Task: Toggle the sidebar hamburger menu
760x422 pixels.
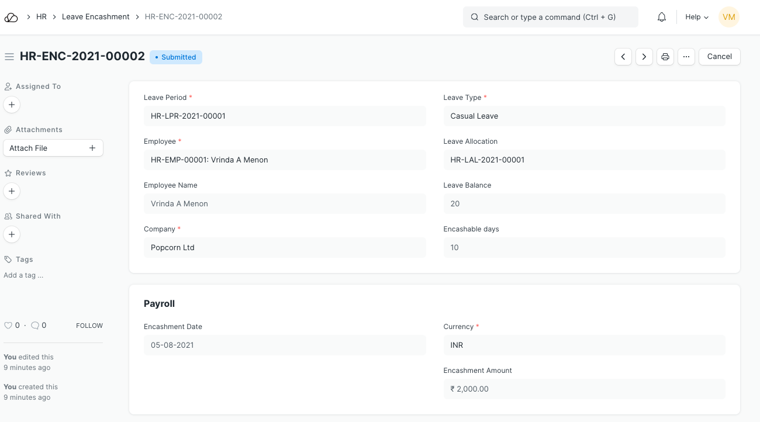Action: pyautogui.click(x=9, y=57)
